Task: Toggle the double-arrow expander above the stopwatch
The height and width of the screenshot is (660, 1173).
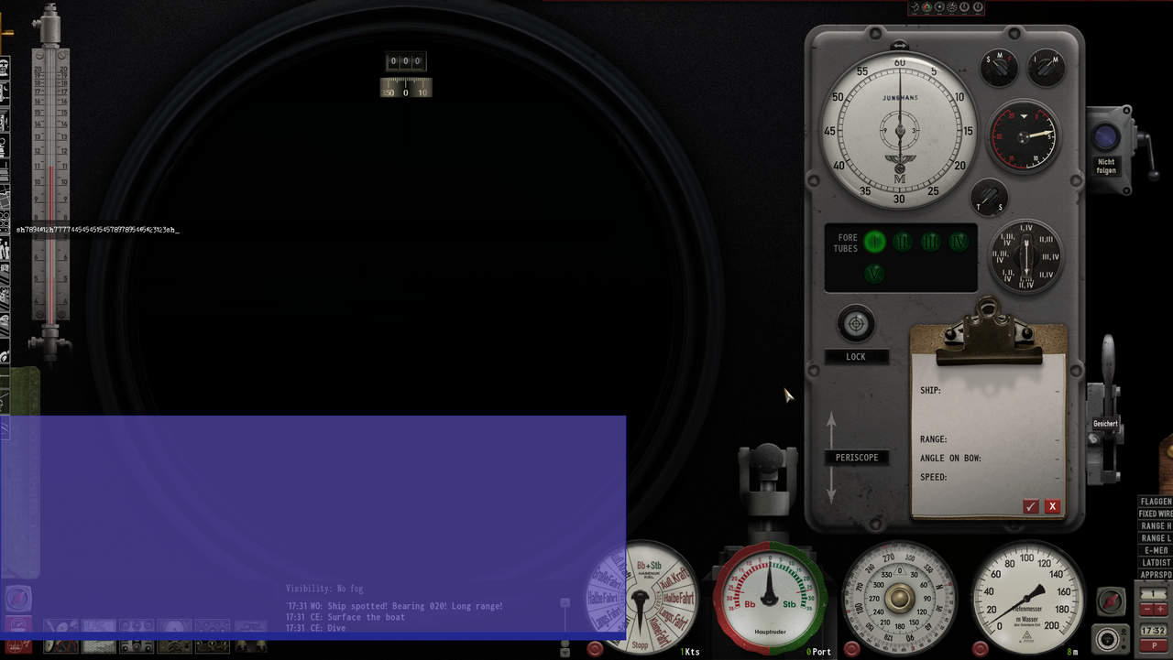Action: (x=900, y=45)
